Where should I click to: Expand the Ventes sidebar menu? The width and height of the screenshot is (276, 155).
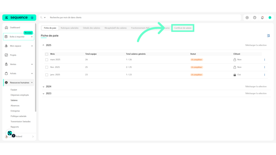(x=19, y=64)
